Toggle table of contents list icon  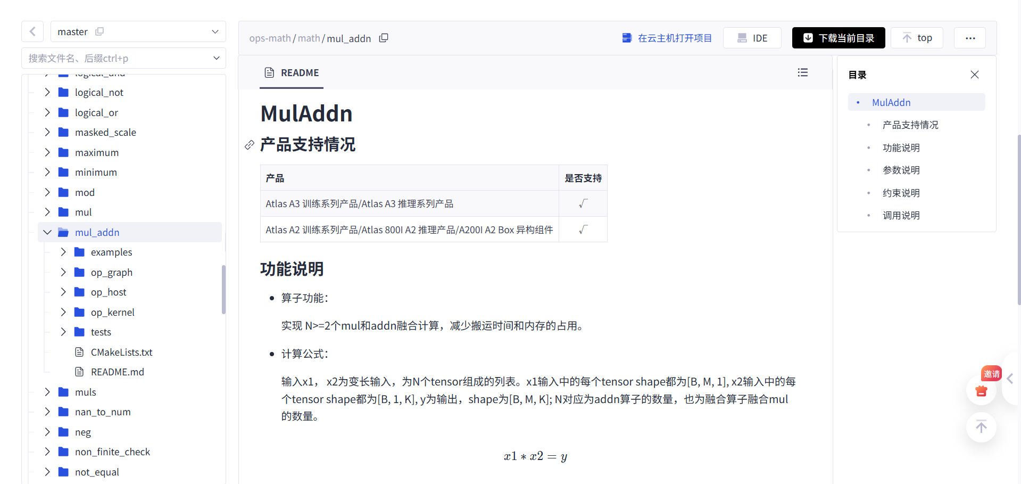pos(803,72)
